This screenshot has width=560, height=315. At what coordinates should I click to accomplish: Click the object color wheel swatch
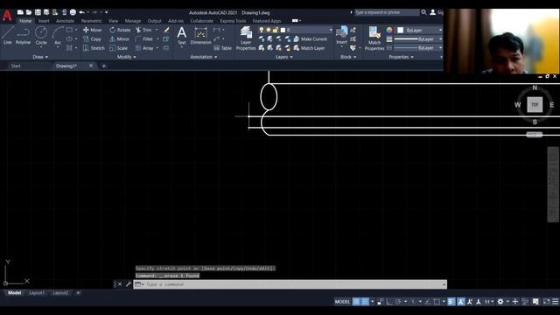389,31
